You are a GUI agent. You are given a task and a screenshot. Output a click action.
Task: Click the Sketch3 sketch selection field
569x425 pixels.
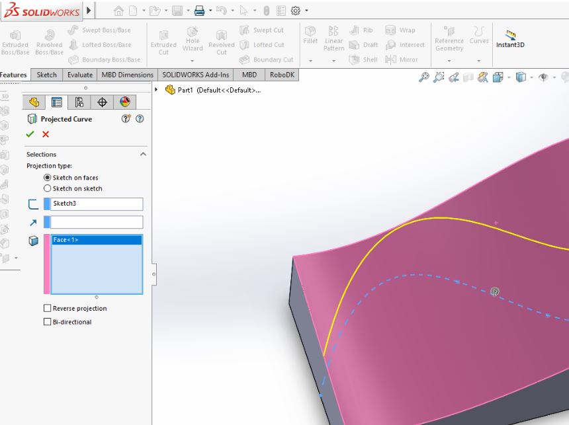97,204
